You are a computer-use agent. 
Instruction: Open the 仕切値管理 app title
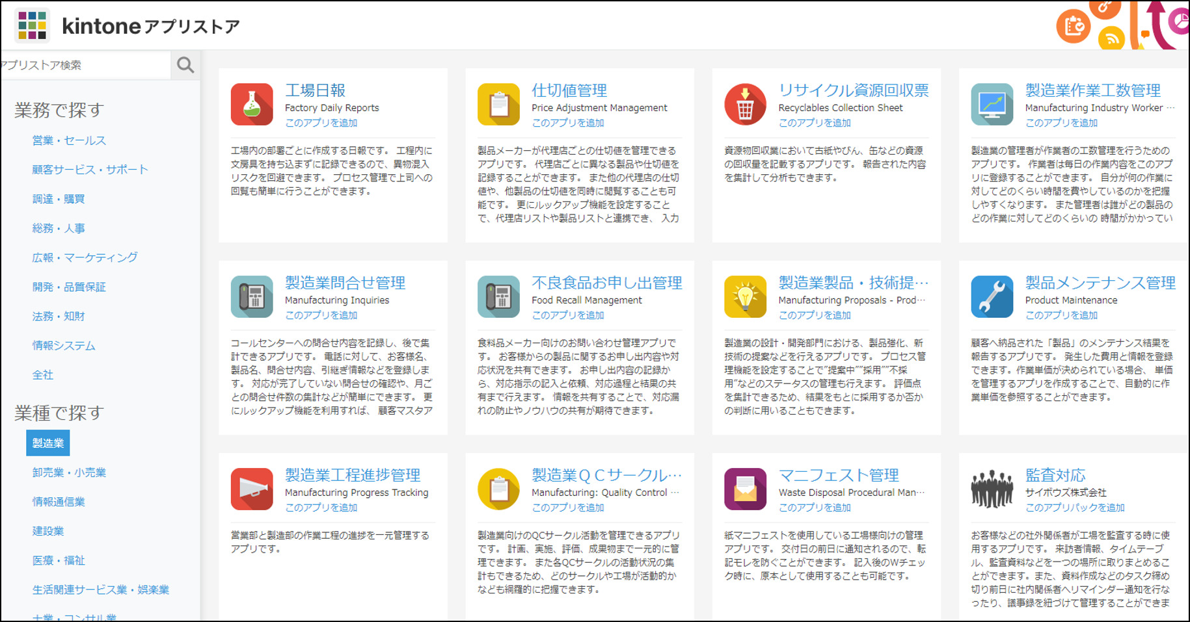(x=569, y=90)
